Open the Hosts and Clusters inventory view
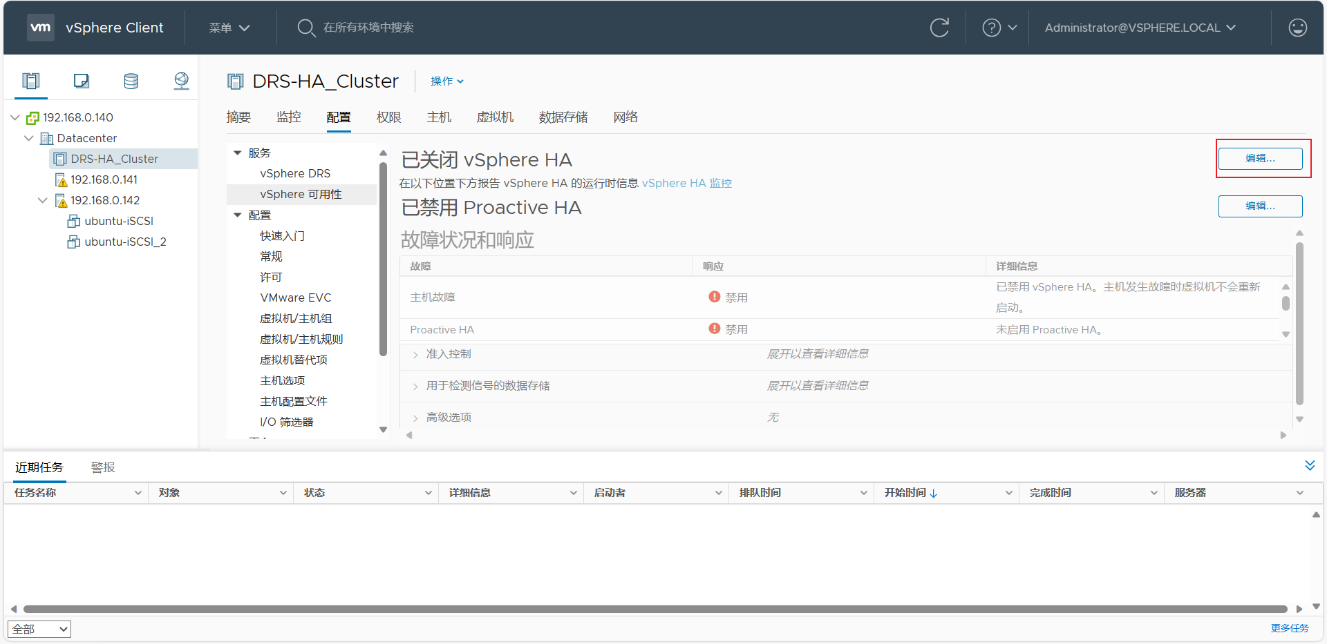The image size is (1327, 644). [31, 81]
